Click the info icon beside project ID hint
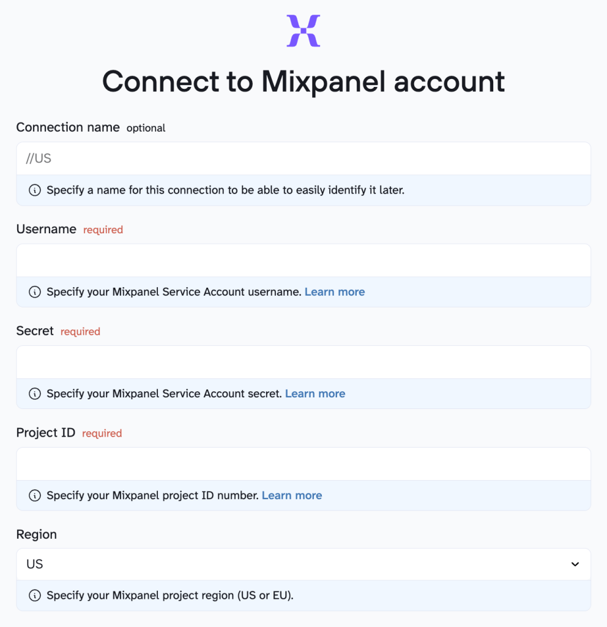The image size is (607, 627). click(x=35, y=495)
